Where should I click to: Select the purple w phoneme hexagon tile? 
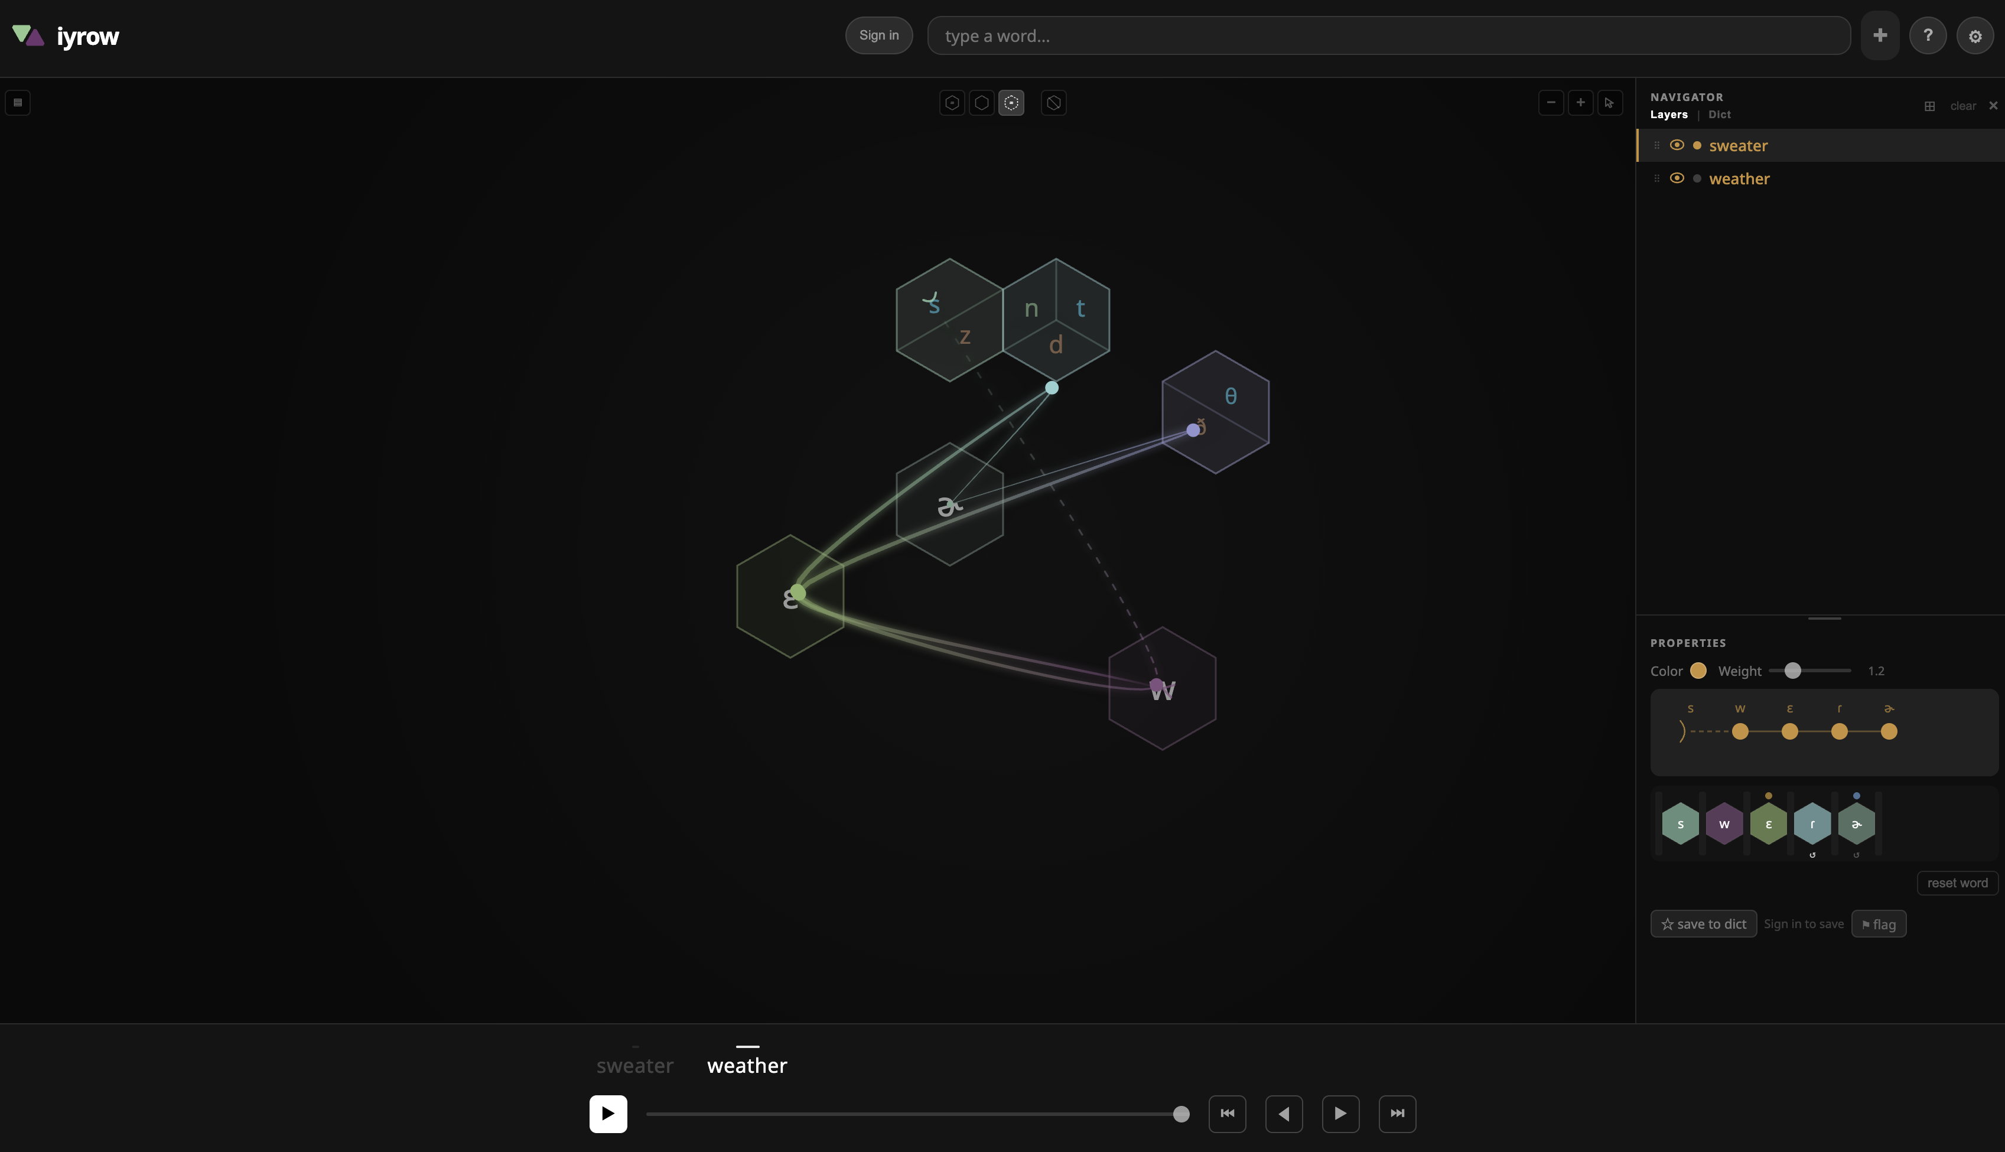coord(1724,825)
